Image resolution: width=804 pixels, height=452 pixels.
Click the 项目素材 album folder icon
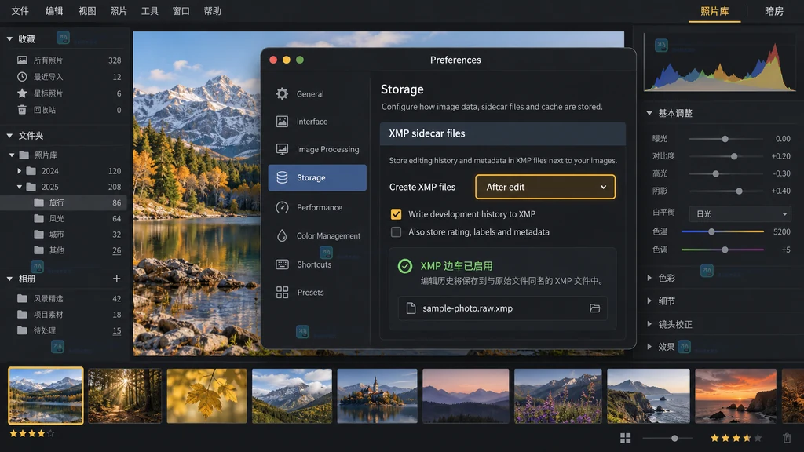point(22,314)
